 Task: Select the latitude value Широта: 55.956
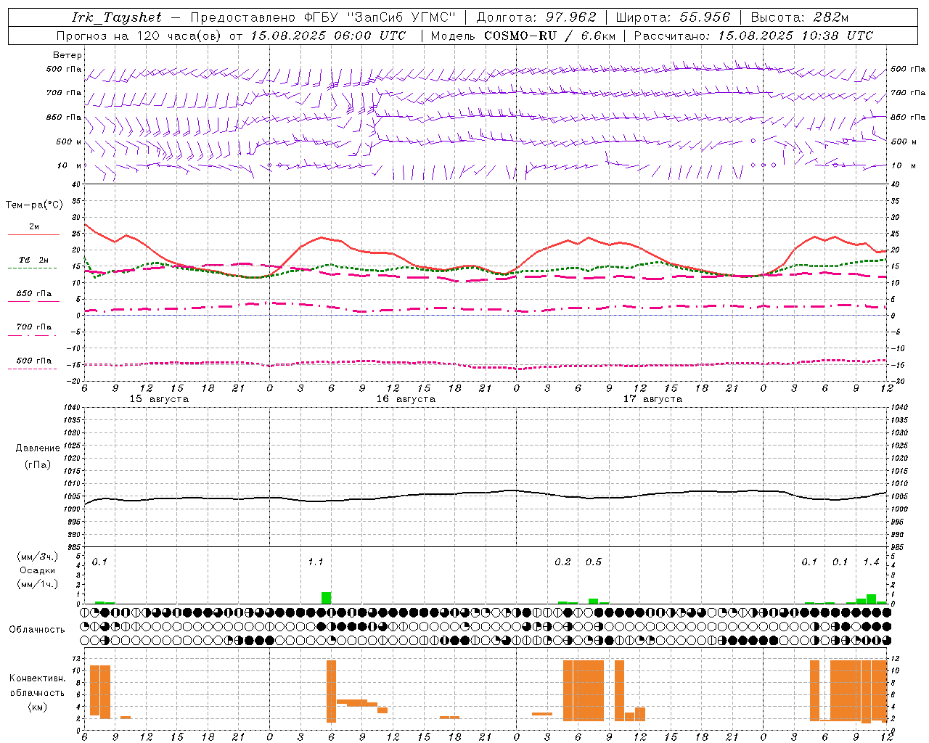tap(673, 17)
